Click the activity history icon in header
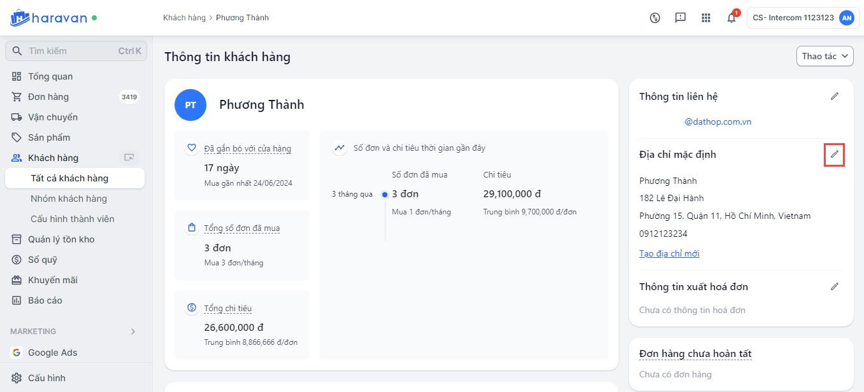 pos(655,18)
